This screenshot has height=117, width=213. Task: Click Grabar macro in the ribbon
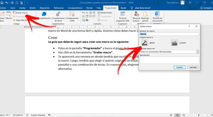(x=20, y=13)
